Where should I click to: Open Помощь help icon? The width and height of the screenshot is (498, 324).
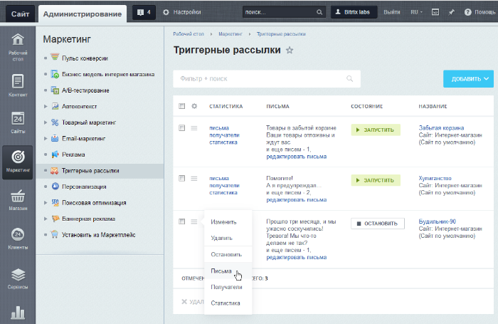pos(480,12)
